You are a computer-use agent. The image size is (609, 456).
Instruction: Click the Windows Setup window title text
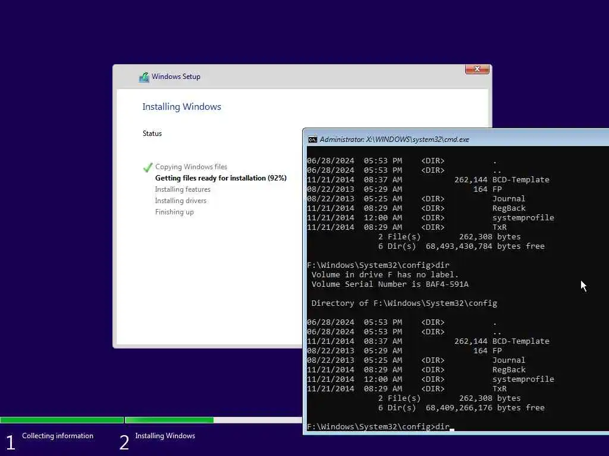pos(176,77)
